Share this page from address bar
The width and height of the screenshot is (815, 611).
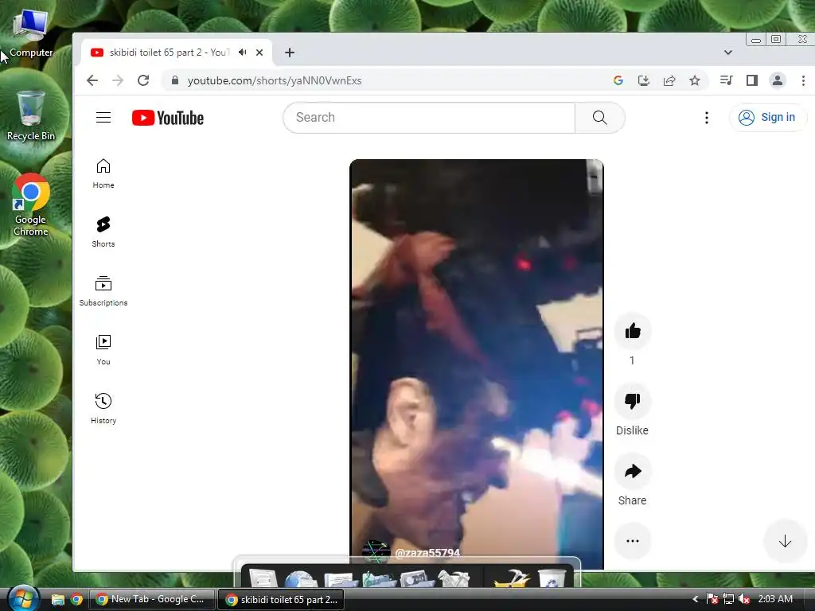pyautogui.click(x=669, y=80)
